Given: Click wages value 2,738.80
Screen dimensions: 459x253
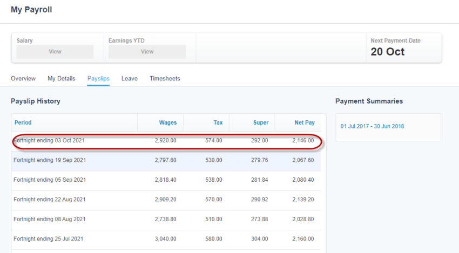Looking at the screenshot, I should click(x=165, y=219).
